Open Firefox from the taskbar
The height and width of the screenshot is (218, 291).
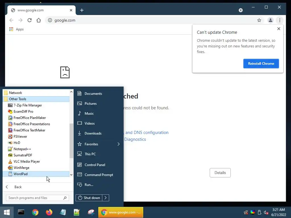[49, 212]
